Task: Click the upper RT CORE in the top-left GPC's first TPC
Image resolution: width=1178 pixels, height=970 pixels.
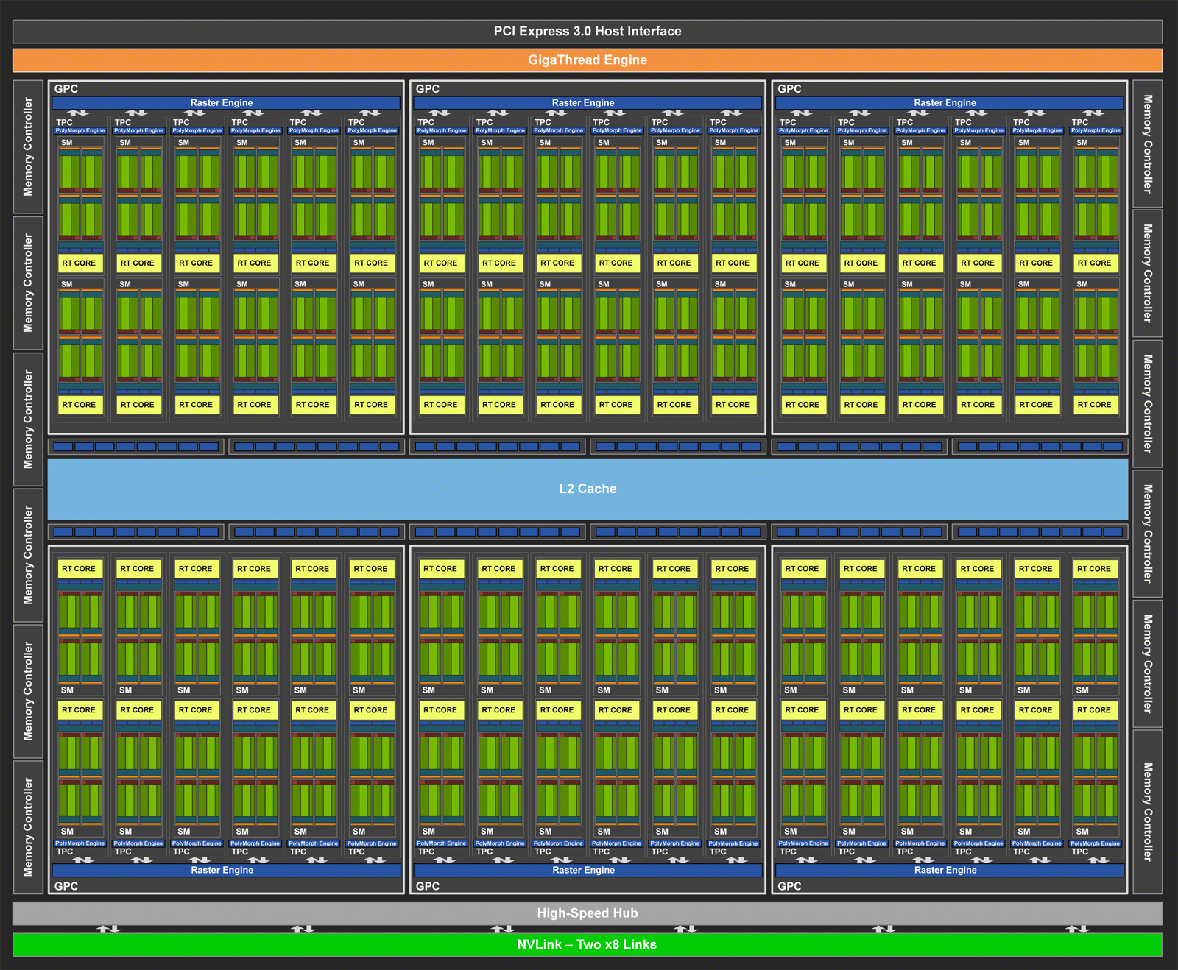Action: click(80, 263)
